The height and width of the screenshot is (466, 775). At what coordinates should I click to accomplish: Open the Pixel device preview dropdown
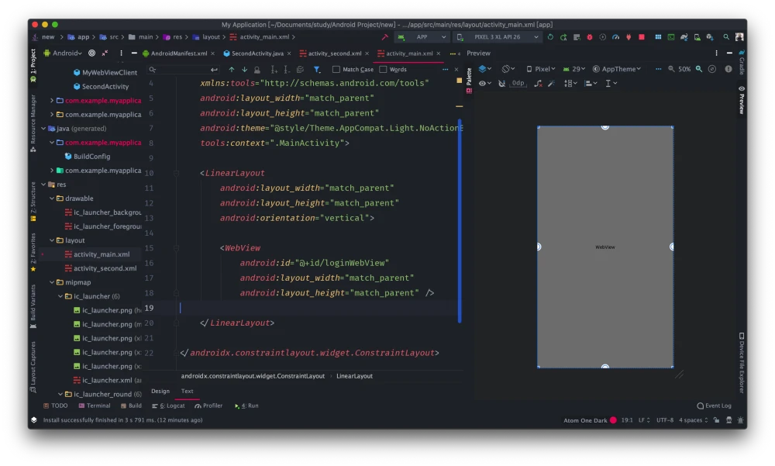[x=541, y=69]
